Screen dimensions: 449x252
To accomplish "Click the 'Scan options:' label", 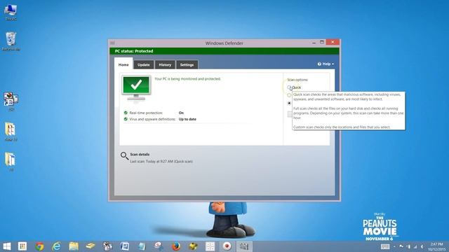I will pos(297,80).
